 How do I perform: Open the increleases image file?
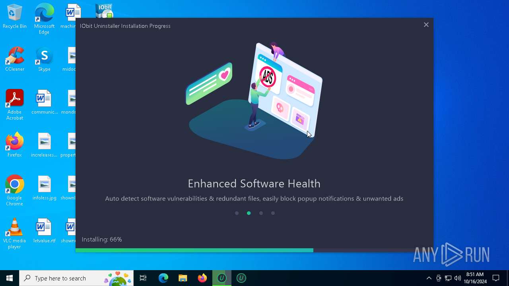44,145
